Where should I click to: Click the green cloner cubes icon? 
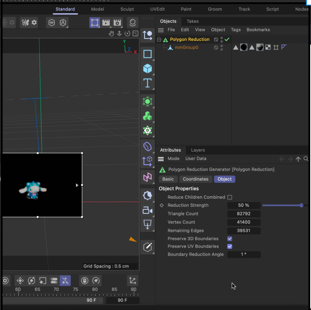click(147, 116)
